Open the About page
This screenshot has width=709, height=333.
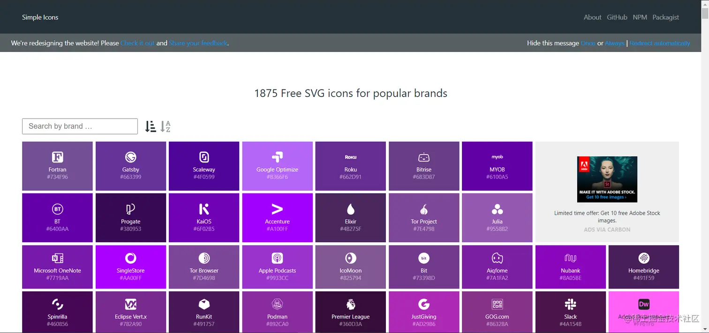pos(592,17)
